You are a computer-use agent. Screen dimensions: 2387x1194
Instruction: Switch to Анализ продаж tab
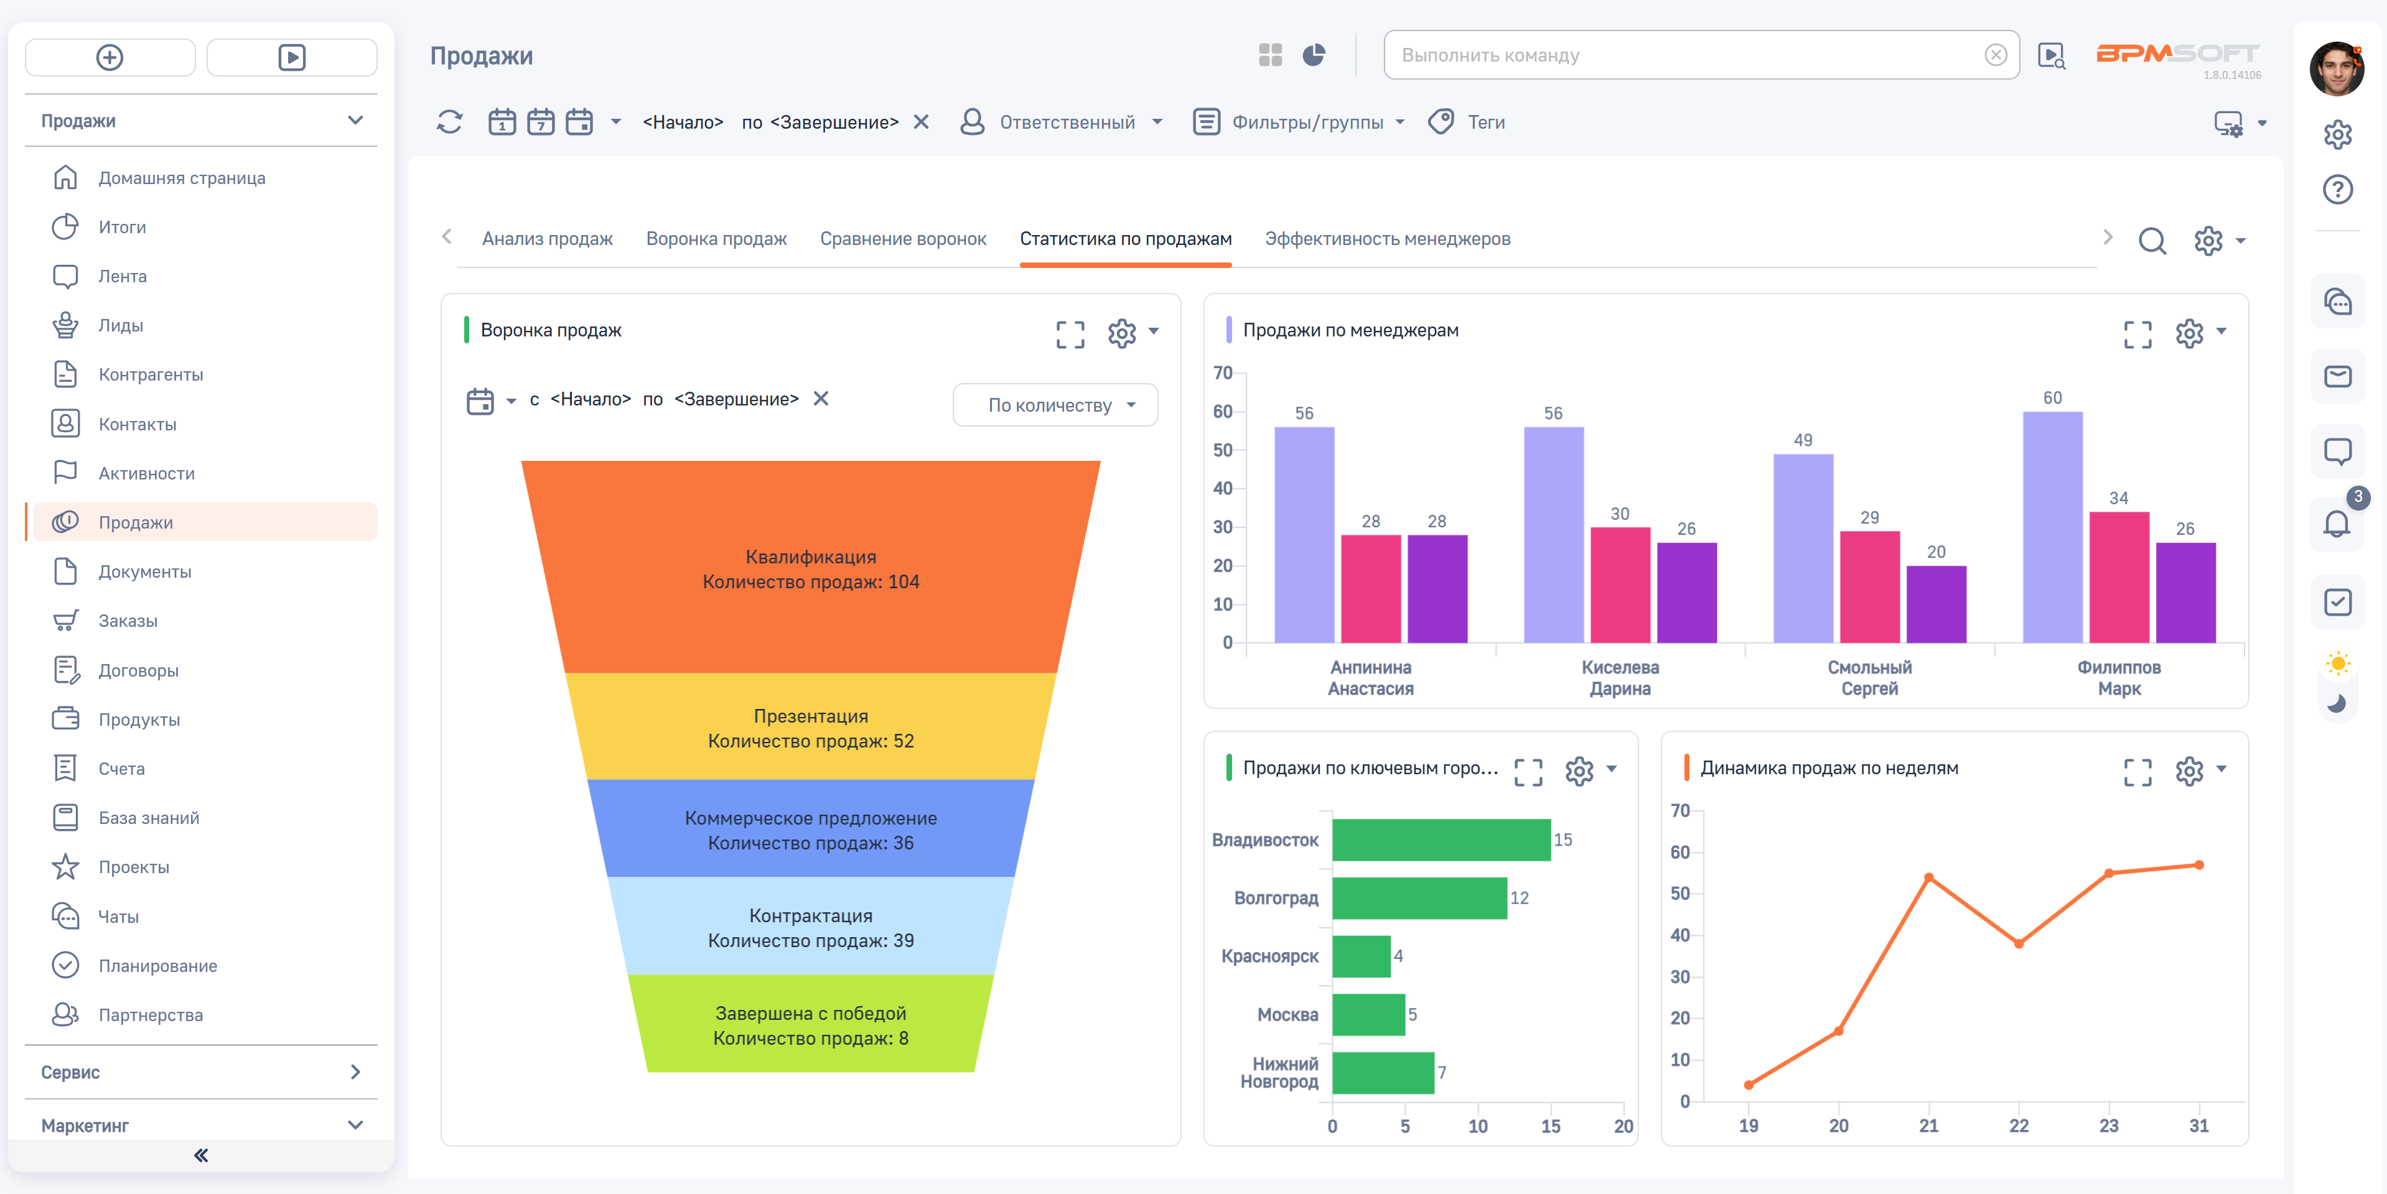coord(547,239)
